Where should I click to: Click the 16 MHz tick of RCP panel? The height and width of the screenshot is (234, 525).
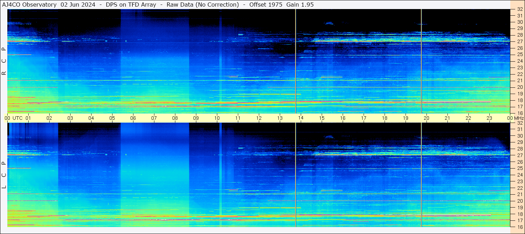[519, 113]
